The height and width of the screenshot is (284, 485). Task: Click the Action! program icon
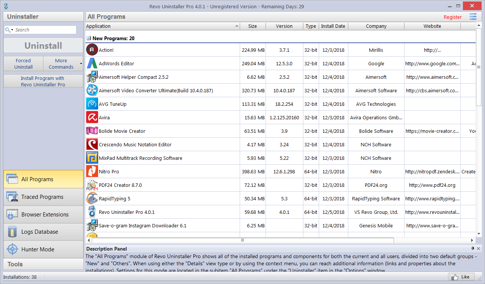pyautogui.click(x=92, y=50)
